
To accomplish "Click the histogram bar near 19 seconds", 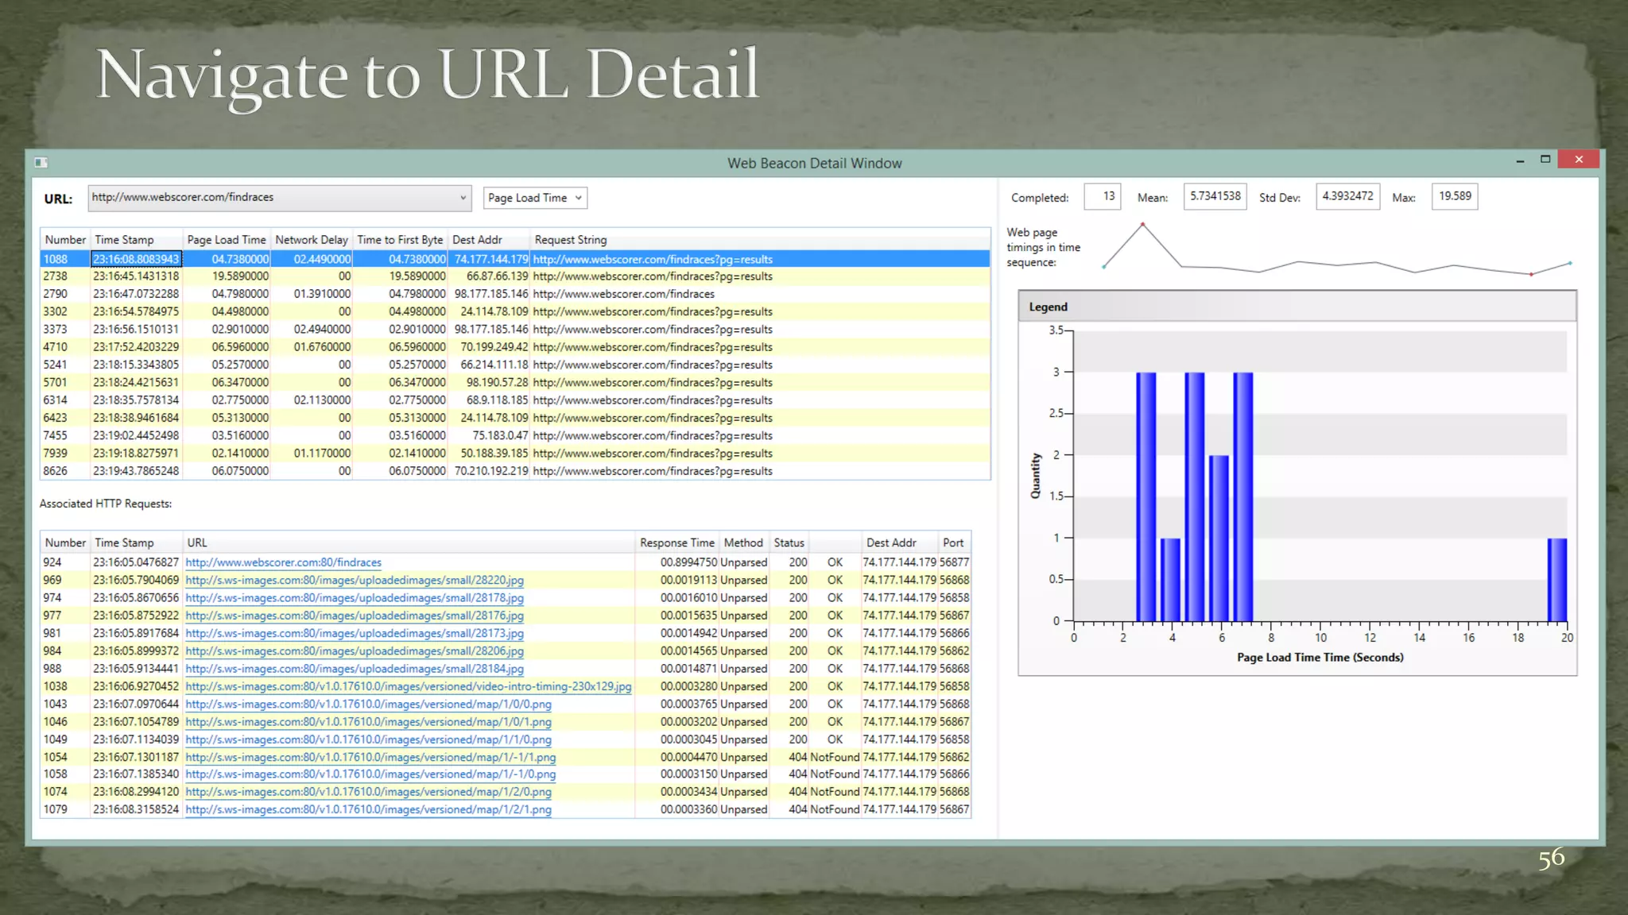I will pyautogui.click(x=1556, y=580).
